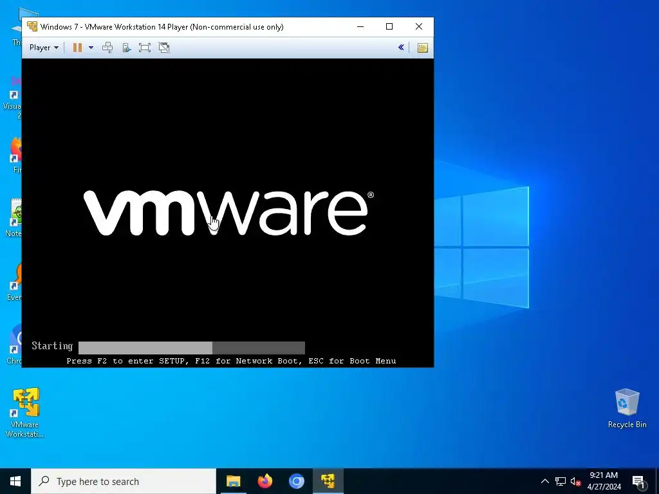Expand the power options dropdown arrow
Viewport: 659px width, 494px height.
[91, 48]
